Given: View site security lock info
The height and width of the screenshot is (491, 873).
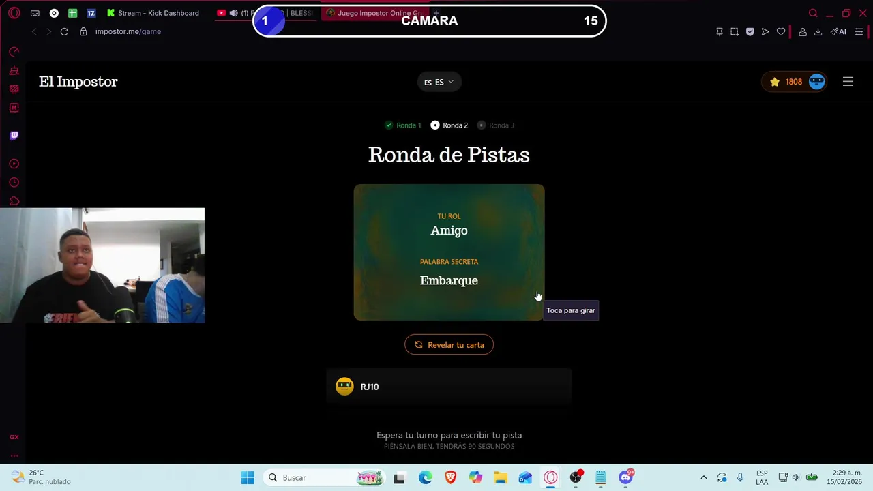Looking at the screenshot, I should (x=83, y=31).
